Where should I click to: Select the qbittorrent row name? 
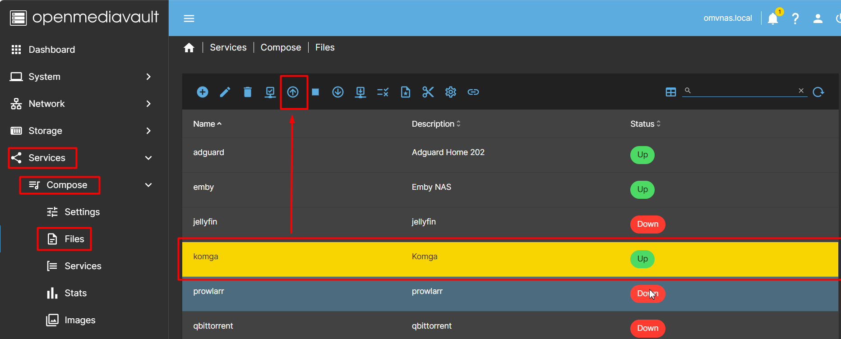(213, 326)
